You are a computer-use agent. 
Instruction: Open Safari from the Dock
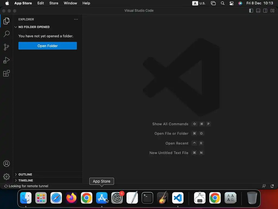(x=56, y=198)
